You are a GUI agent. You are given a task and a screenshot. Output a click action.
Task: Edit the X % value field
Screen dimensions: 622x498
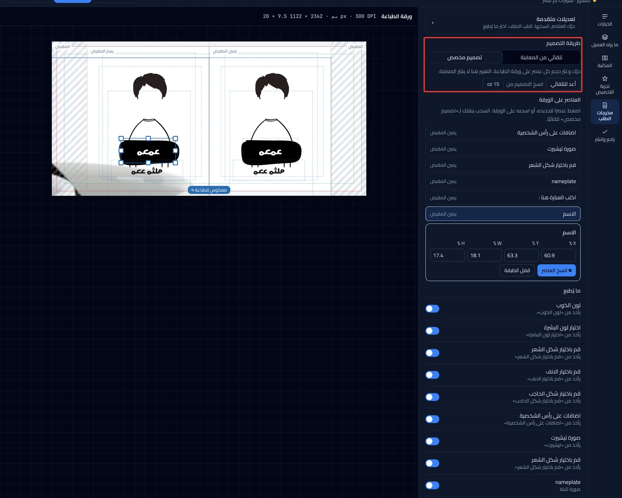pyautogui.click(x=558, y=255)
